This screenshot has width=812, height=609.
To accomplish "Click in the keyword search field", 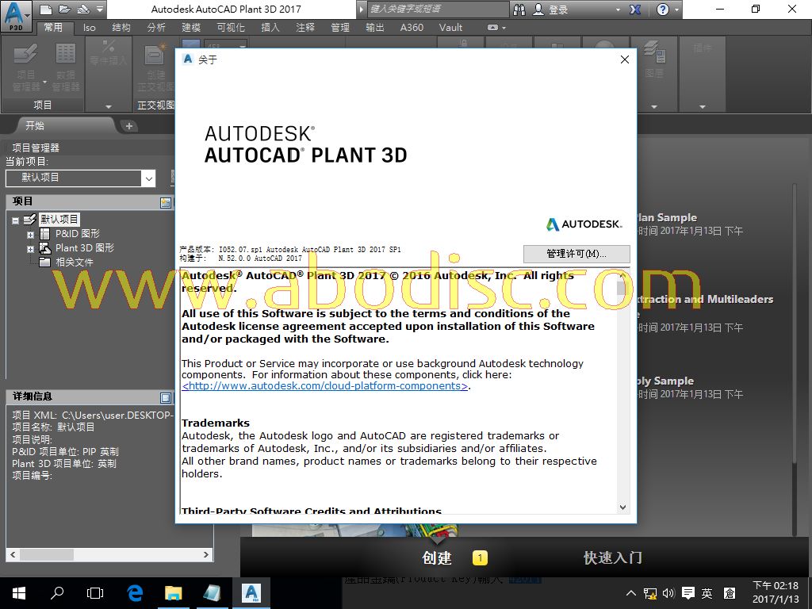I will [438, 10].
